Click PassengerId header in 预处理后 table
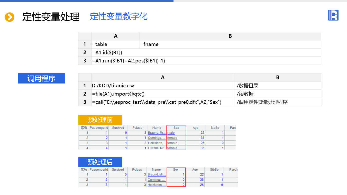Screen dimensions: 347x195 99,170
